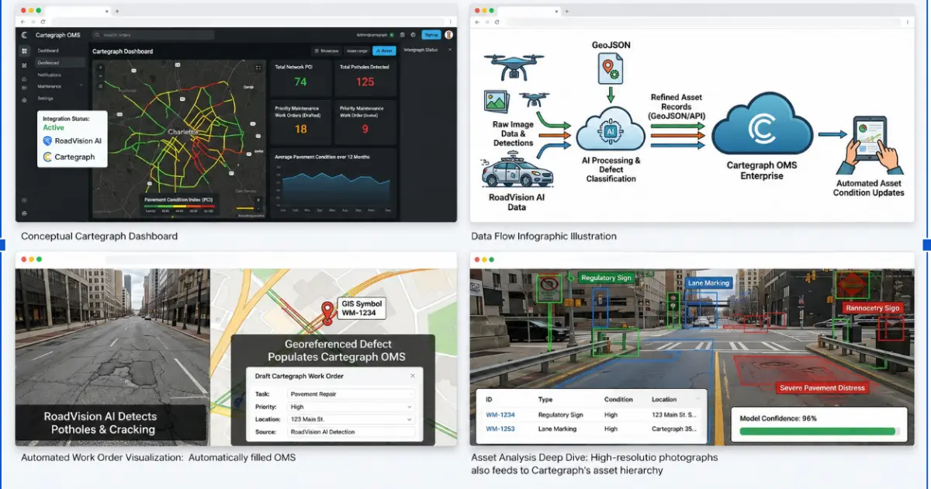The width and height of the screenshot is (931, 489).
Task: Click the Priority Maintenance value 18
Action: pos(300,130)
